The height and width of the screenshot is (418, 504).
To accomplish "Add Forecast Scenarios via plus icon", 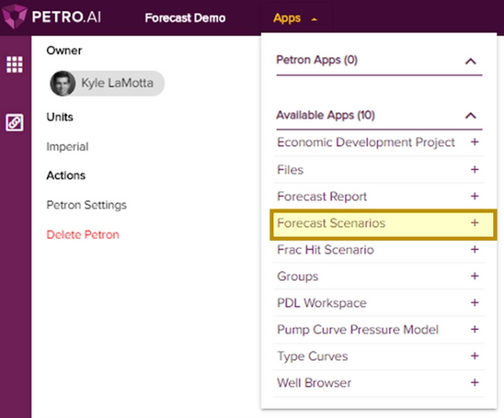I will coord(475,223).
